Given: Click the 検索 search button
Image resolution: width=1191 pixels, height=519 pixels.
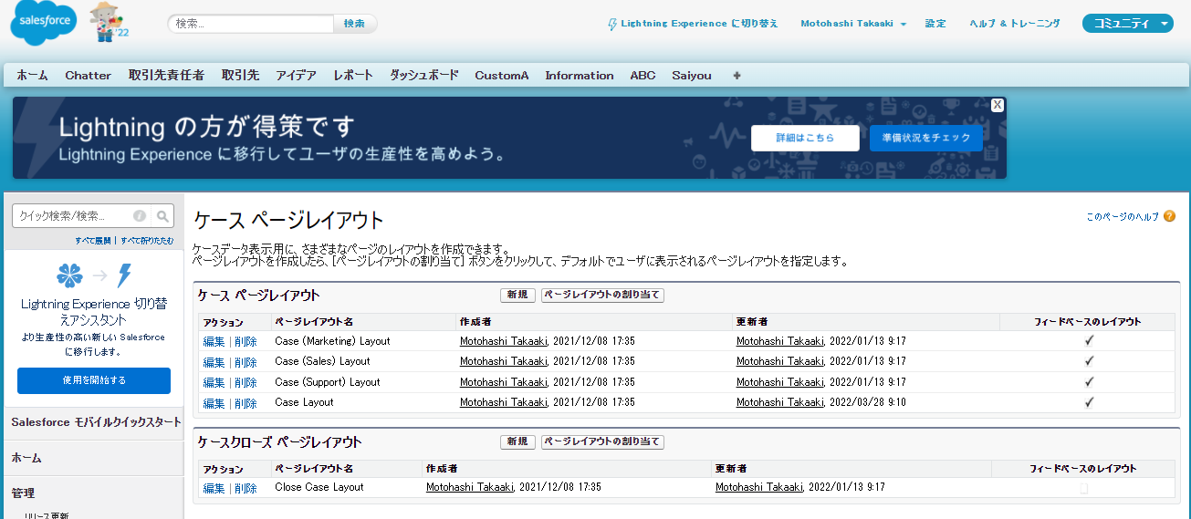Looking at the screenshot, I should tap(355, 24).
